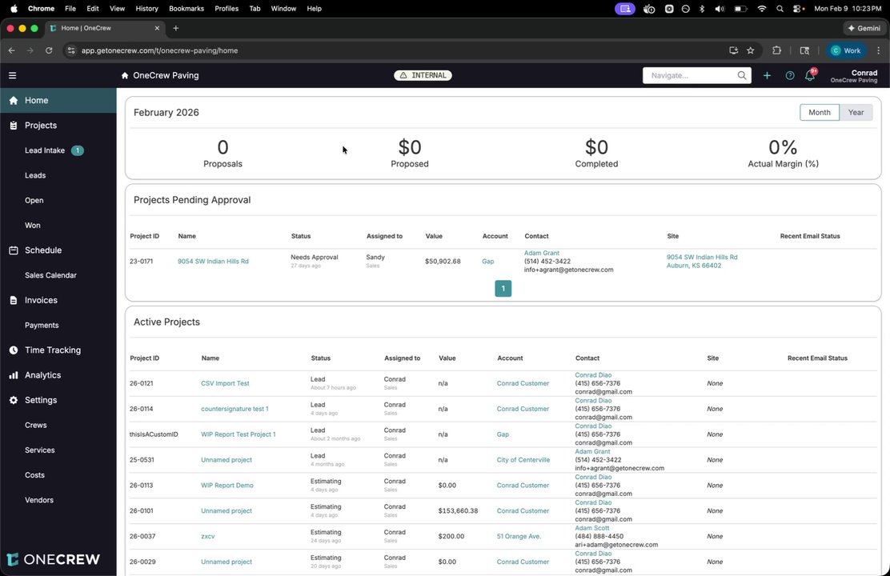The width and height of the screenshot is (890, 576).
Task: Open Chrome extensions puzzle icon
Action: (x=776, y=50)
